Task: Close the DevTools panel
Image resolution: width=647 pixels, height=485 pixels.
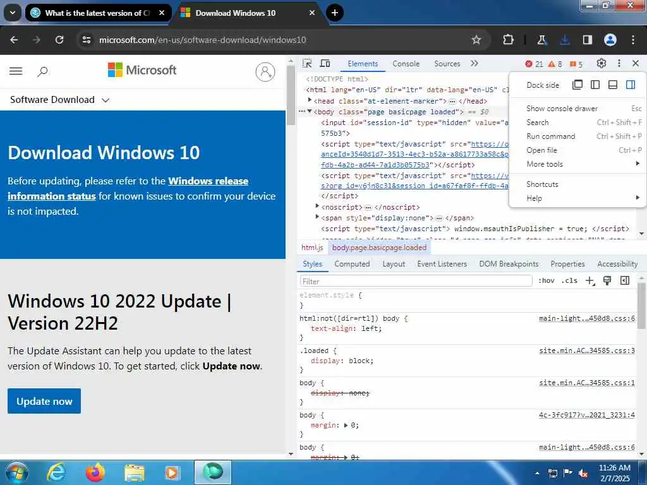Action: 636,64
